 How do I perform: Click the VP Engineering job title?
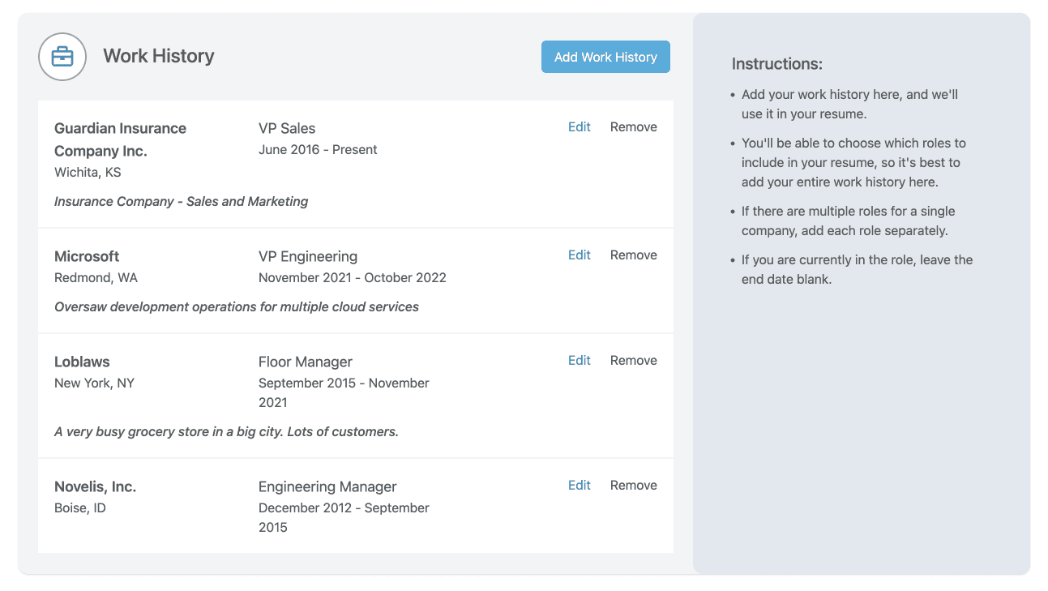[x=308, y=256]
